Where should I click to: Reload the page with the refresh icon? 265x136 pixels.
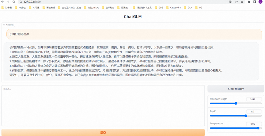point(14,2)
